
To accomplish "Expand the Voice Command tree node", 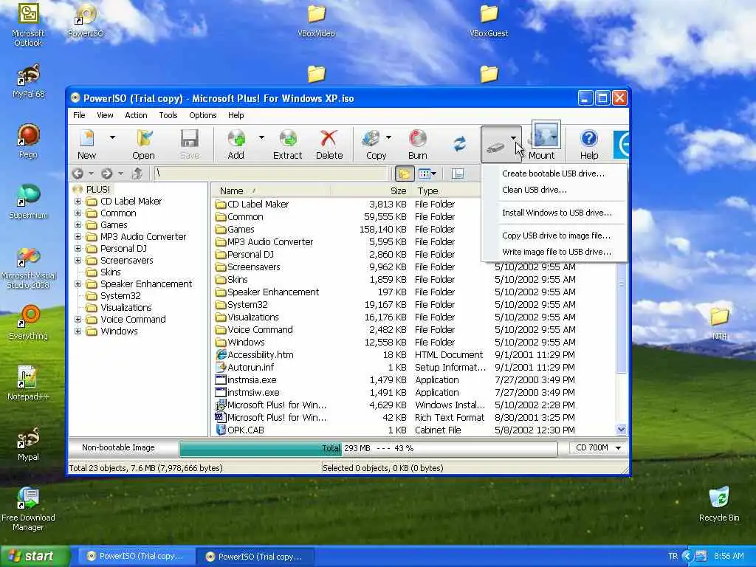I will (x=78, y=319).
